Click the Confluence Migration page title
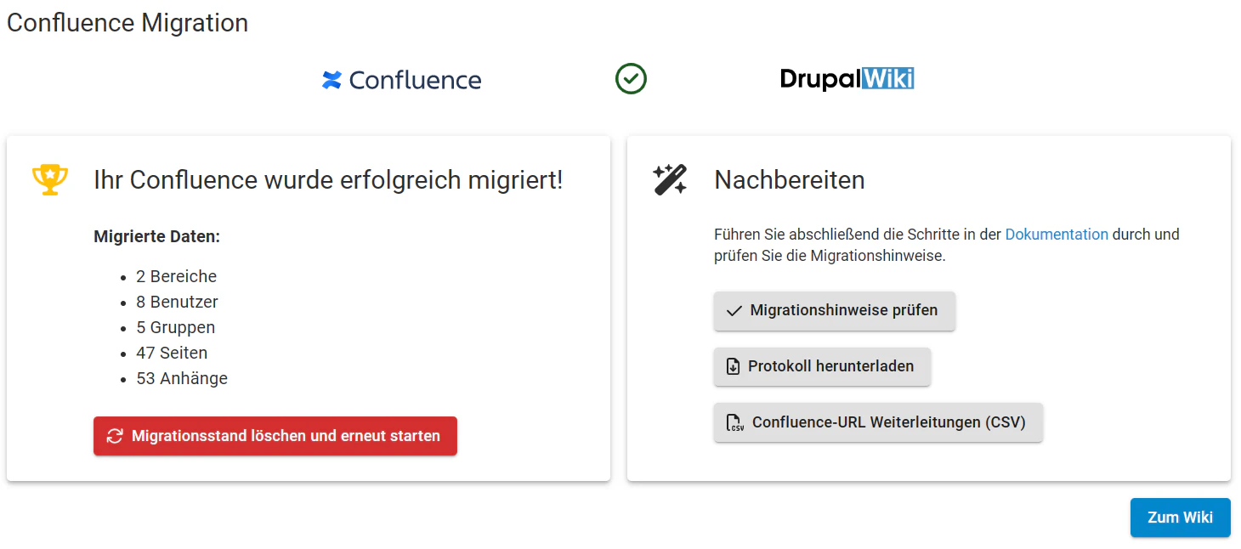Viewport: 1241px width, 549px height. pos(127,22)
